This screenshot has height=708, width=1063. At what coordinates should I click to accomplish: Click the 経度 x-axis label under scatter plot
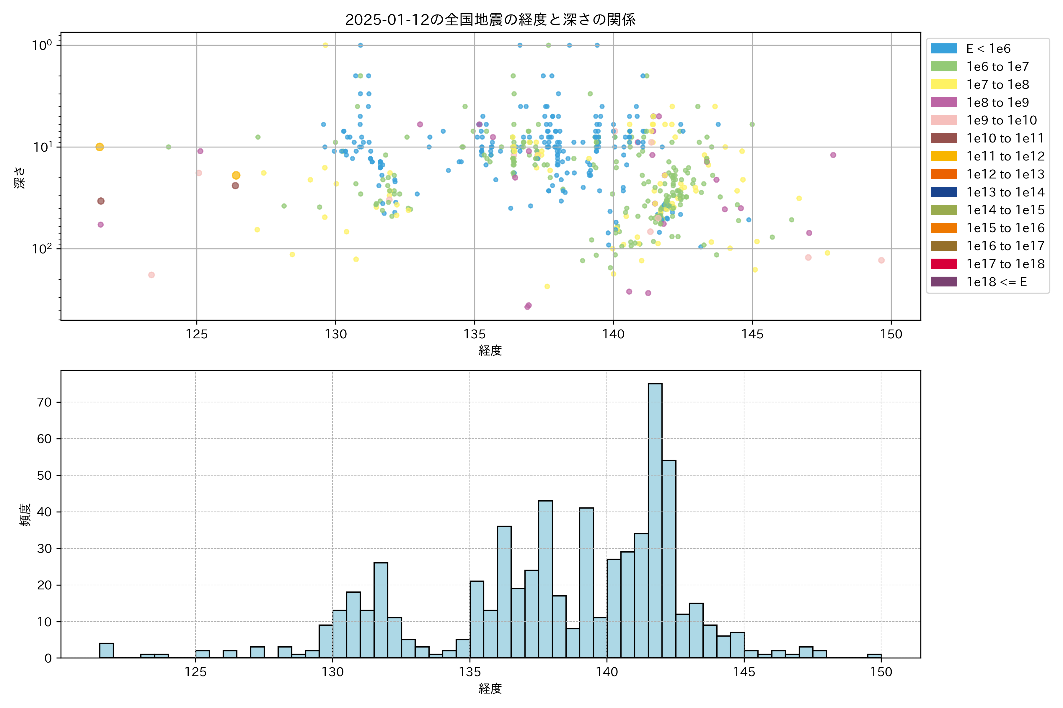[x=490, y=350]
